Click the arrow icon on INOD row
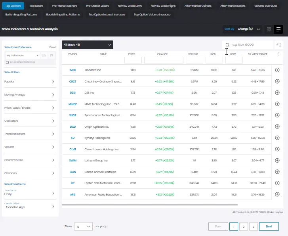This screenshot has width=288, height=236. click(277, 70)
